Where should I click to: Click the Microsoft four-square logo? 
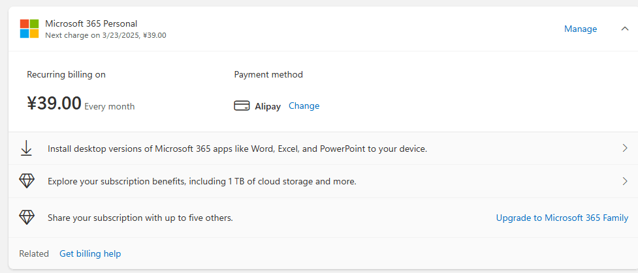tap(29, 29)
